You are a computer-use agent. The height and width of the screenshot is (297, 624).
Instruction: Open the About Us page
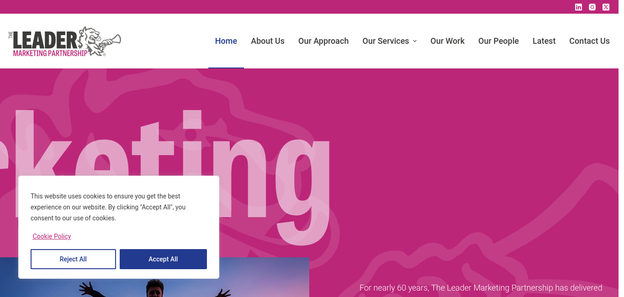coord(268,41)
